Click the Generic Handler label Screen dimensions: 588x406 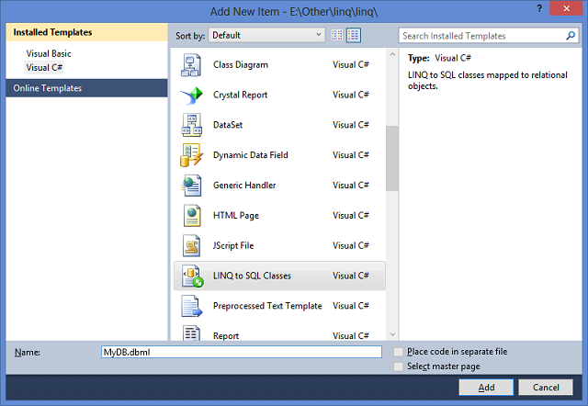click(x=244, y=186)
